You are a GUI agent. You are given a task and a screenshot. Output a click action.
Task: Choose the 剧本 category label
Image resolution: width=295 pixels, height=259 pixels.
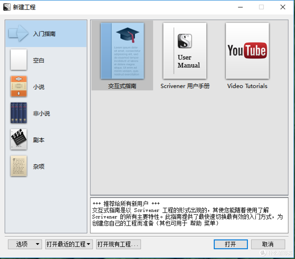coord(39,140)
